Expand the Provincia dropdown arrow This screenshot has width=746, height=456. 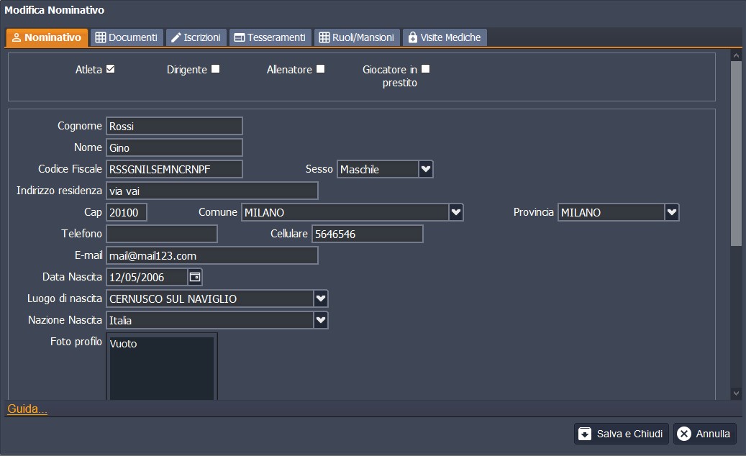(x=671, y=212)
